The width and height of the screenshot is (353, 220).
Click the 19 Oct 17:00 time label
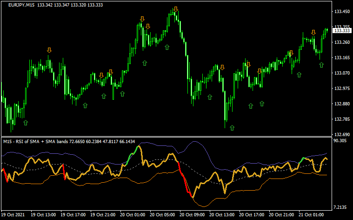click(73, 214)
